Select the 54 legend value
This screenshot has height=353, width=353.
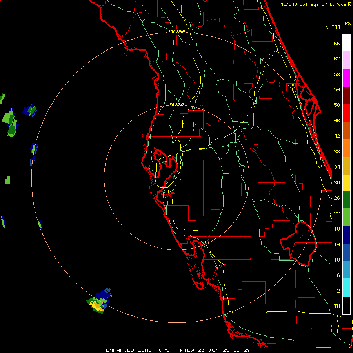tap(337, 89)
